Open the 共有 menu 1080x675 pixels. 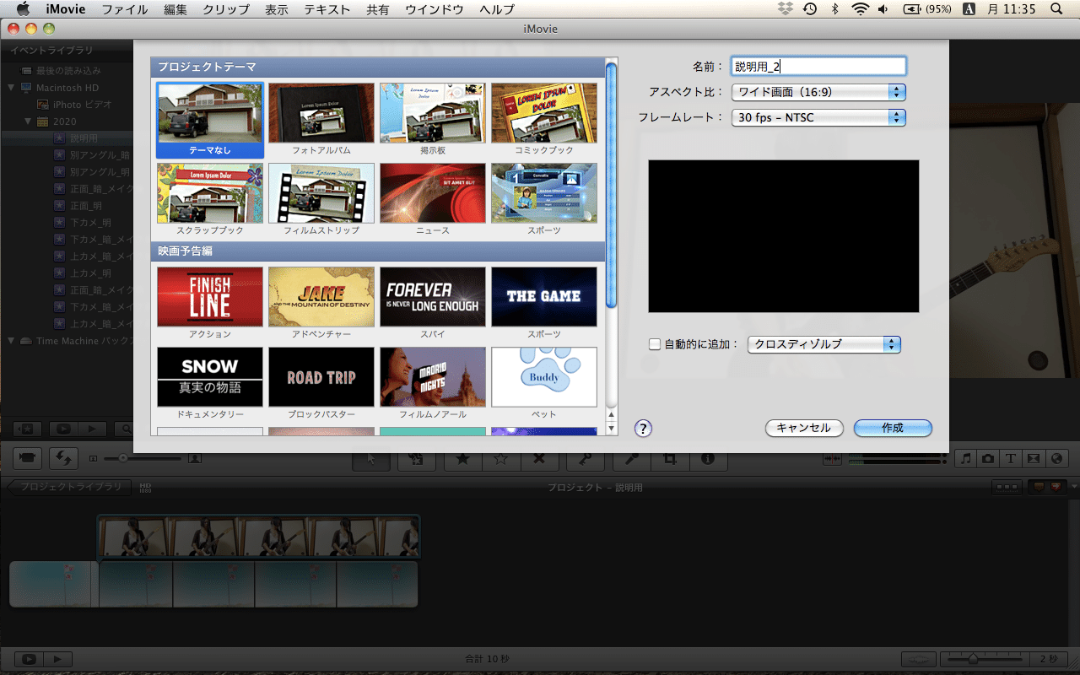(x=378, y=9)
